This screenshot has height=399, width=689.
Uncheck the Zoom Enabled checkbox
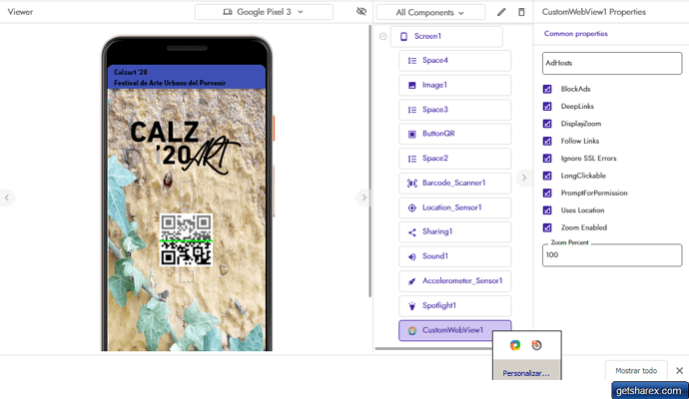point(547,227)
